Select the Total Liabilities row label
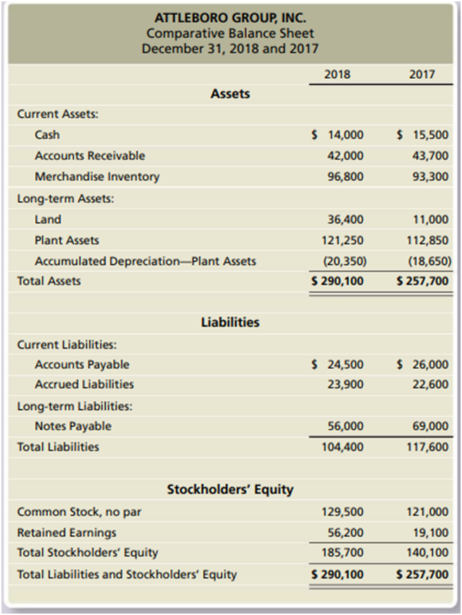 click(58, 447)
